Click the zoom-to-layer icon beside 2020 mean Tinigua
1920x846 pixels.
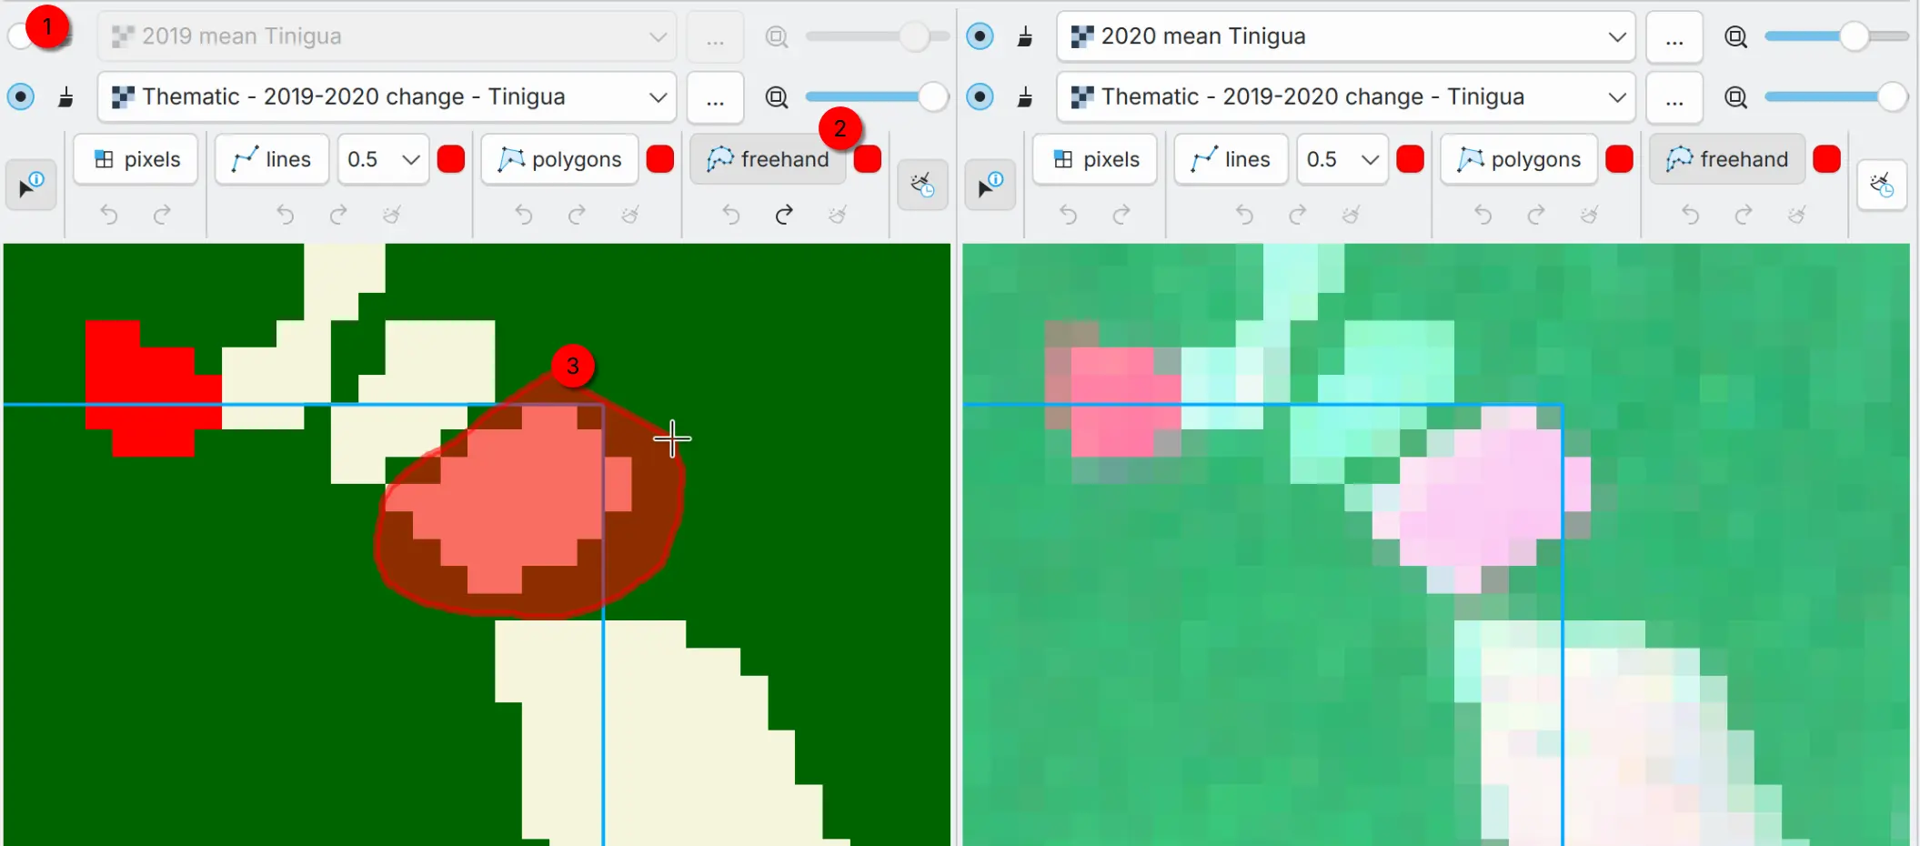tap(1735, 36)
